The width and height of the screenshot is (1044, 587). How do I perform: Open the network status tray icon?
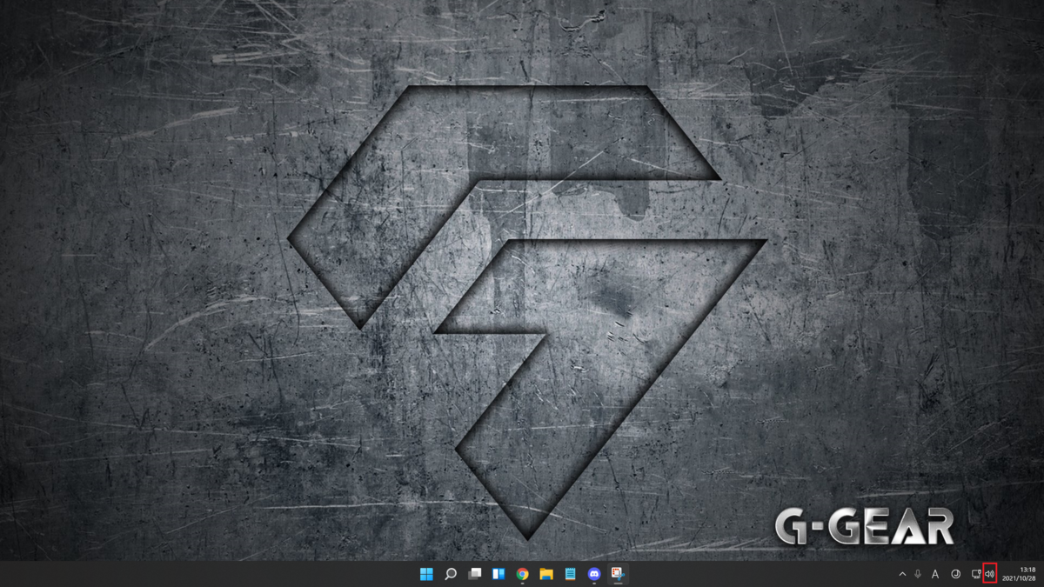(975, 574)
